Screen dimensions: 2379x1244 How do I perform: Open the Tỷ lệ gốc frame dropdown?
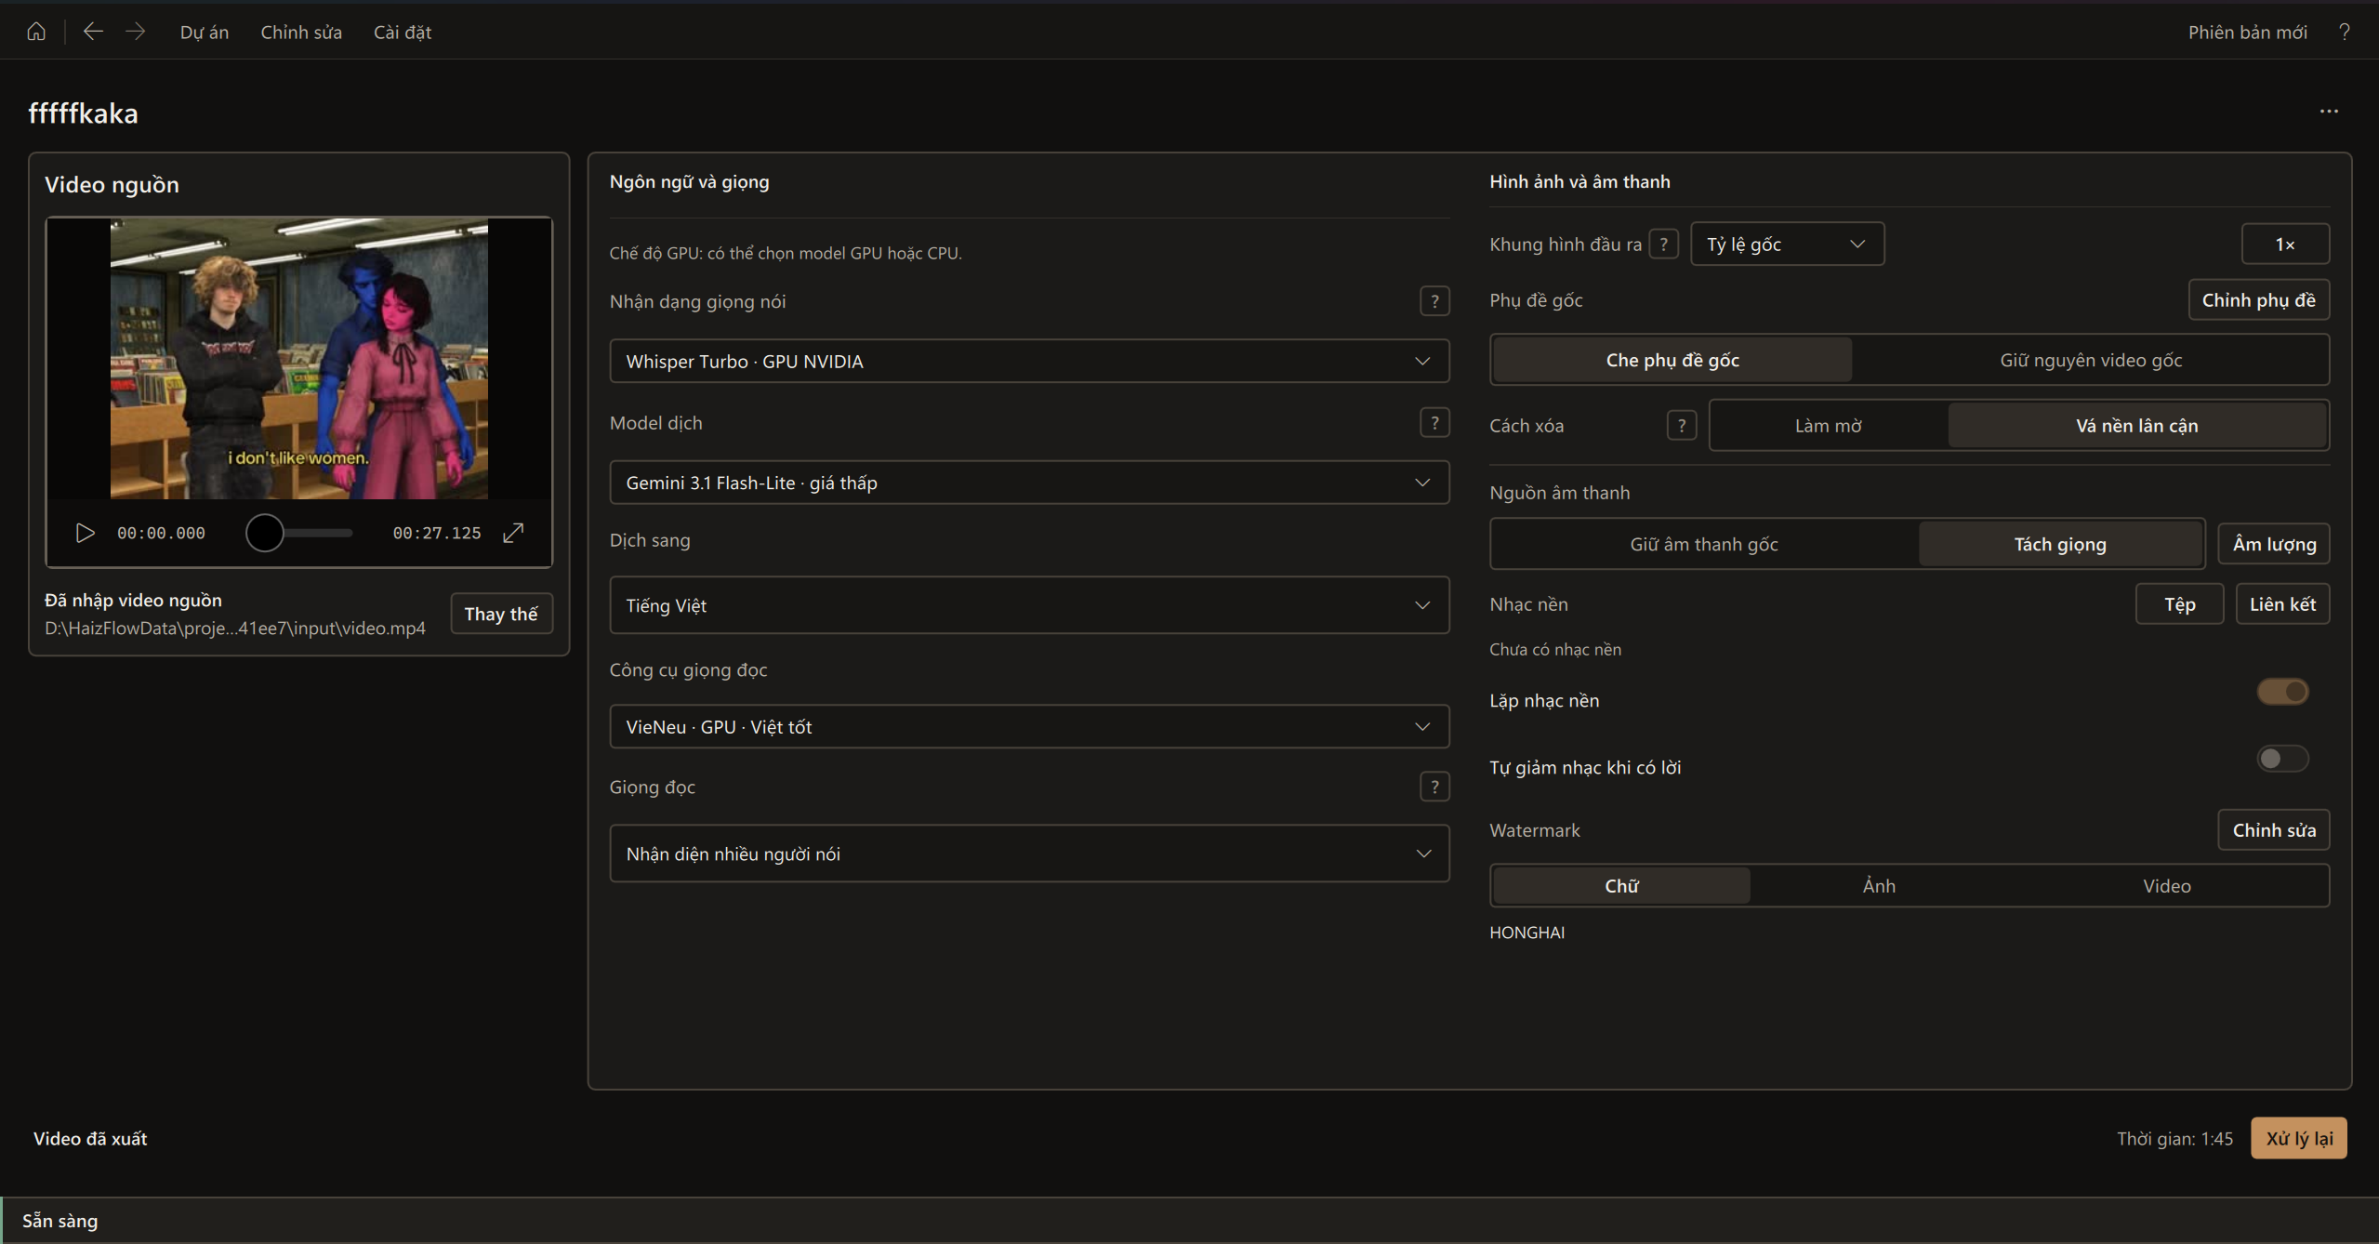(1787, 245)
